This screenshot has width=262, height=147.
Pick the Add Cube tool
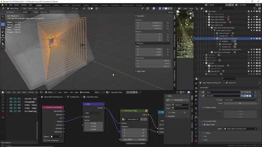point(3,48)
